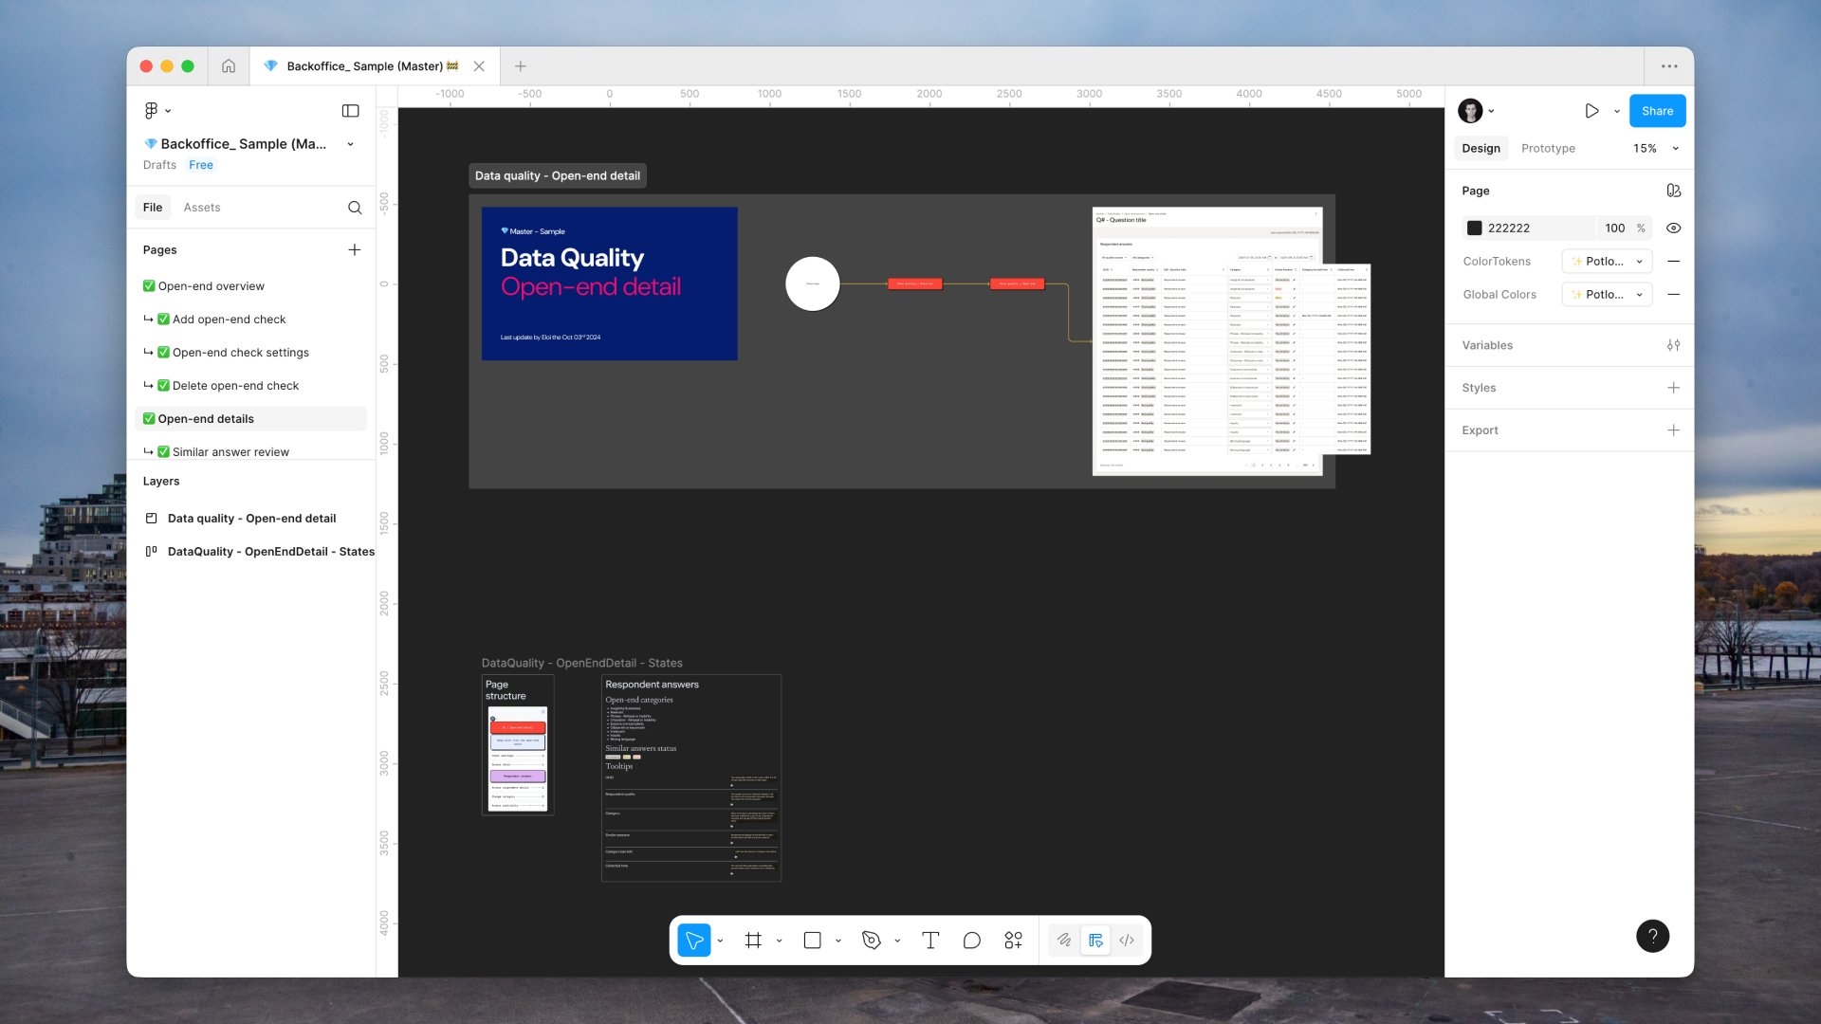Open the 15% zoom level dropdown

coord(1655,149)
